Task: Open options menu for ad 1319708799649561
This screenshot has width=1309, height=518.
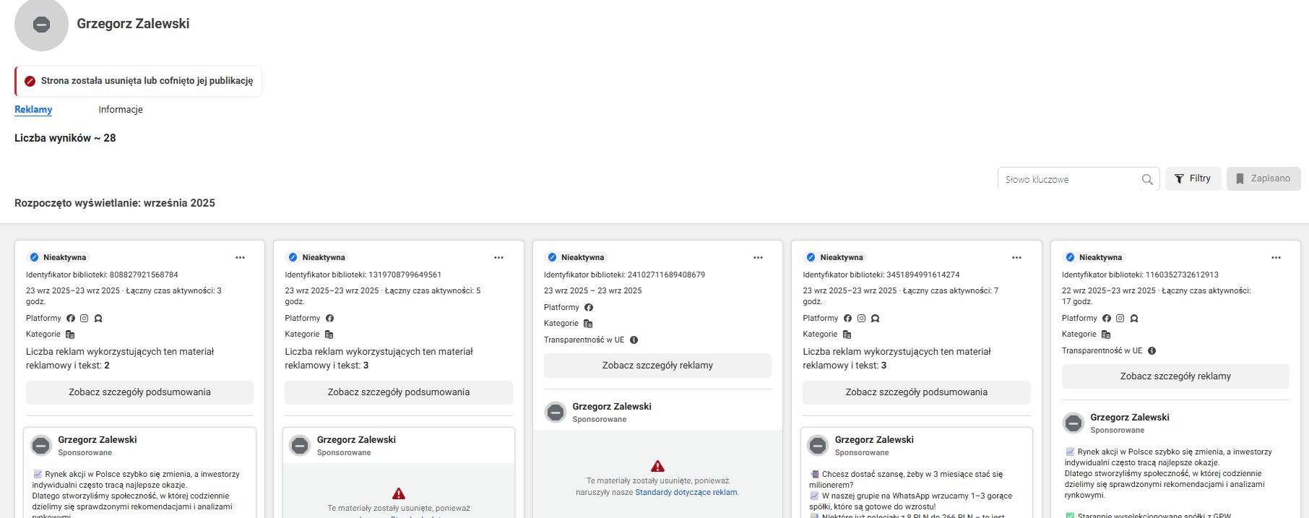Action: 498,257
